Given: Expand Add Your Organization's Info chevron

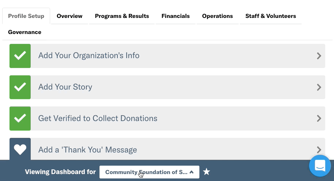Looking at the screenshot, I should click(319, 56).
